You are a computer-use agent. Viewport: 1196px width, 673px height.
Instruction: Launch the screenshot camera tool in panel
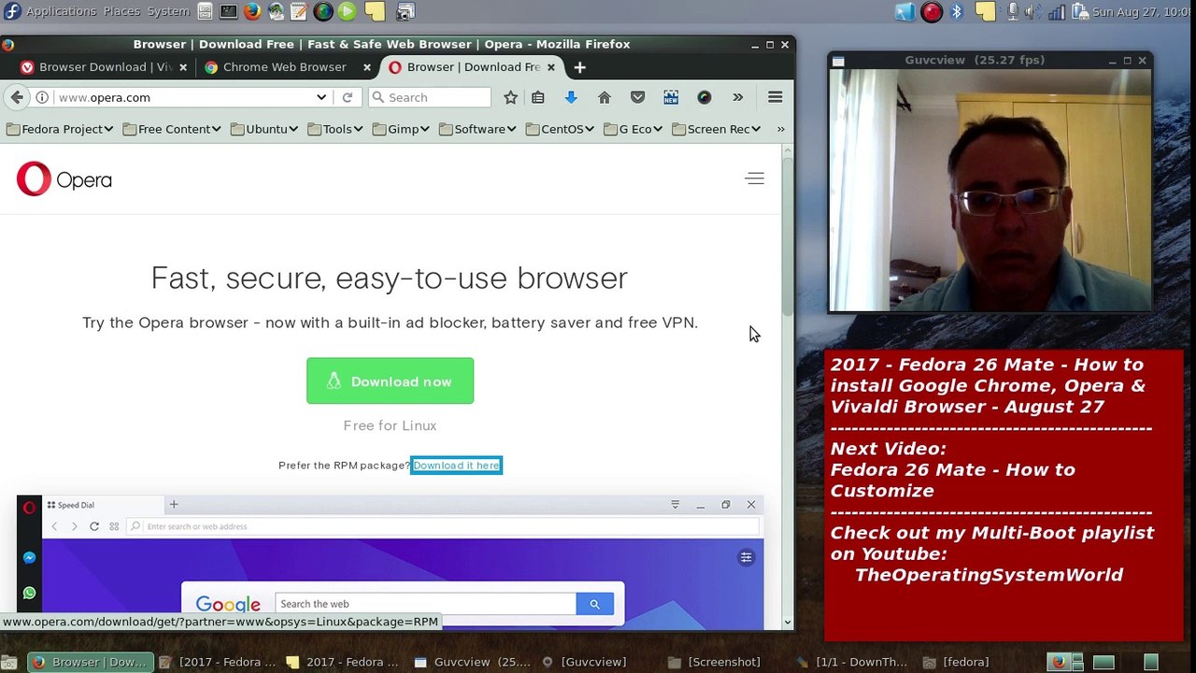(x=406, y=12)
